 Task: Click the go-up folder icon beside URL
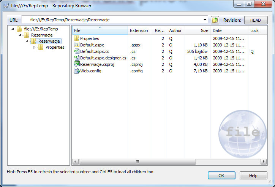215,20
